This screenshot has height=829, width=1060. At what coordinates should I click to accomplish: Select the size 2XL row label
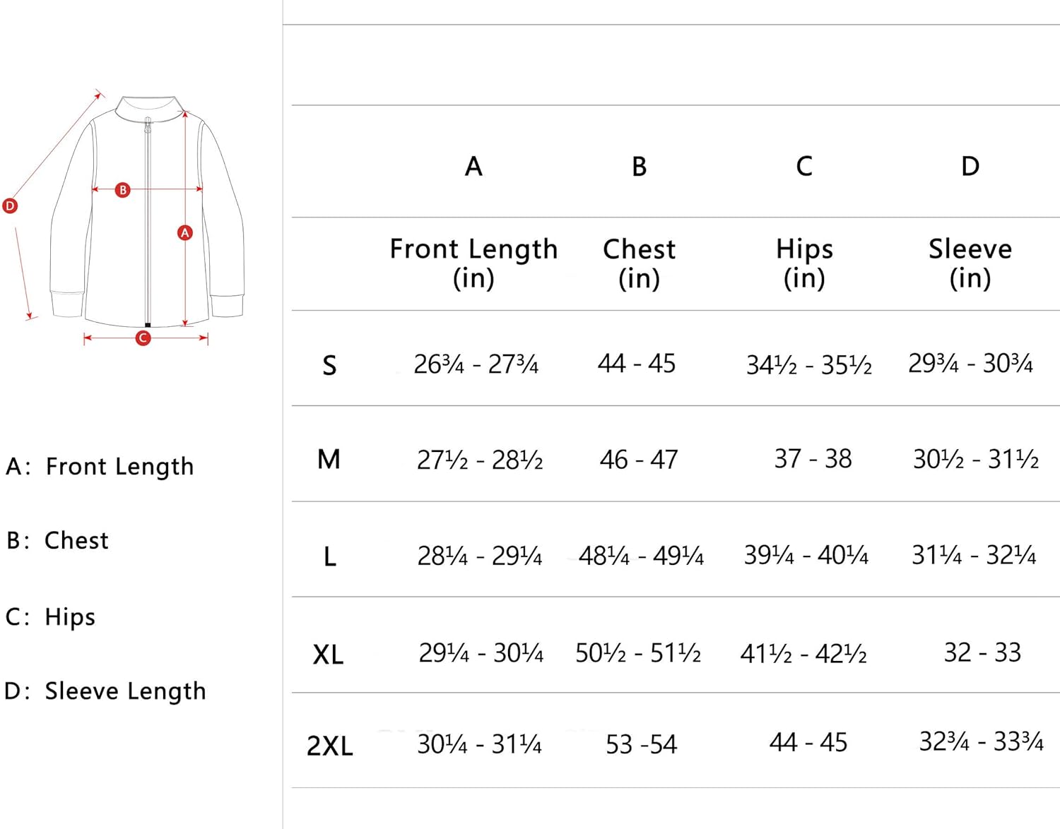click(x=330, y=746)
